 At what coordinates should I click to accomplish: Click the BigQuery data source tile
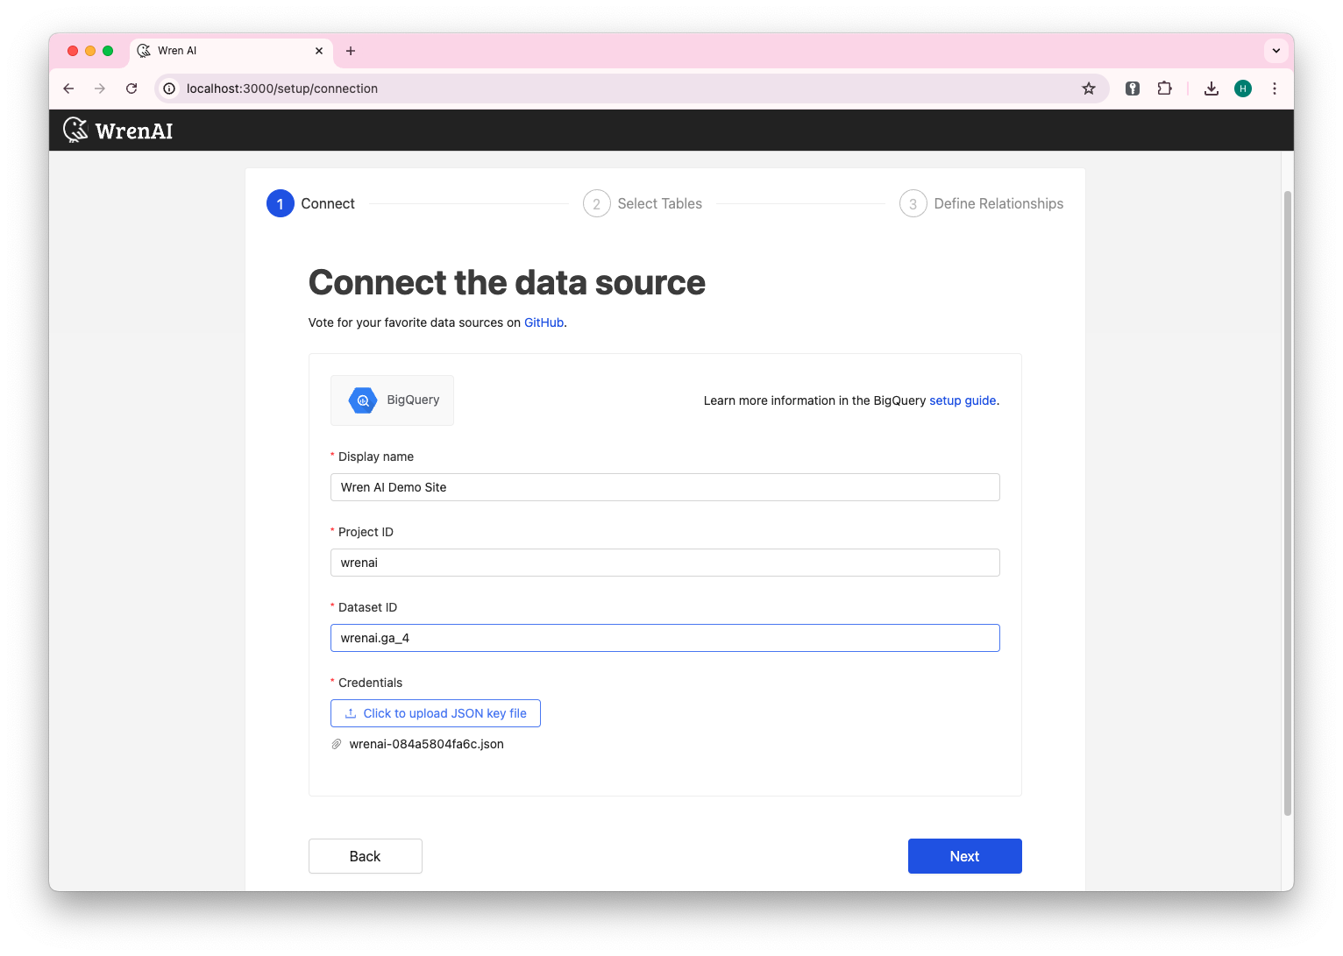[392, 400]
